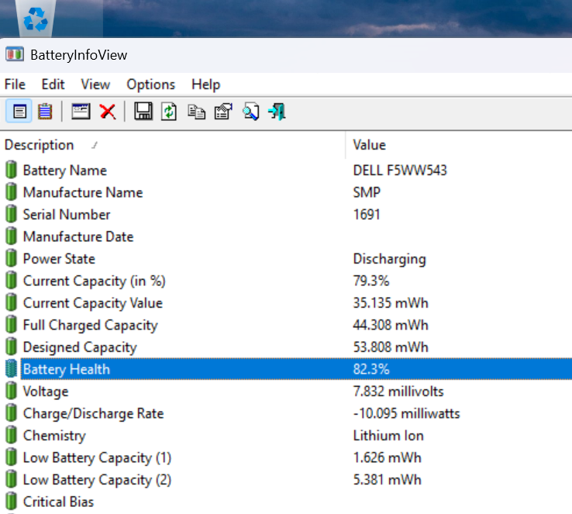572x514 pixels.
Task: Open the File menu
Action: (15, 85)
